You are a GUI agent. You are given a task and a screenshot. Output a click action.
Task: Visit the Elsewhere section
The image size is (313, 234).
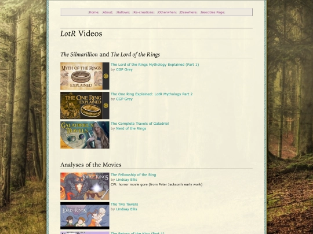point(188,12)
